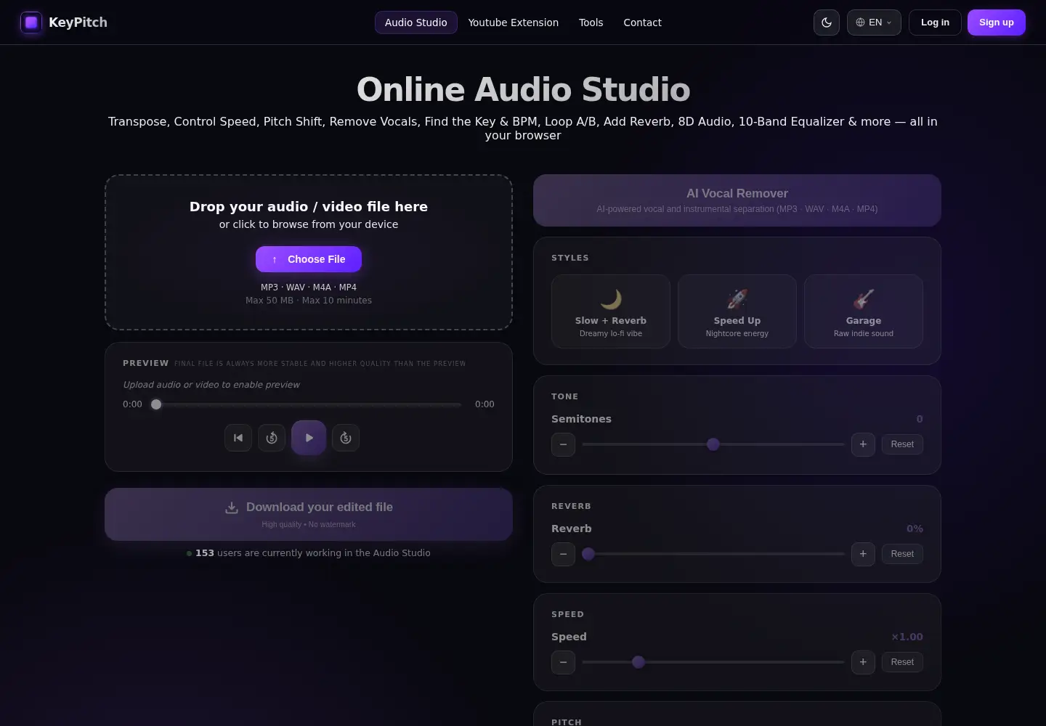The height and width of the screenshot is (726, 1046).
Task: Open the Contact menu item
Action: [x=643, y=23]
